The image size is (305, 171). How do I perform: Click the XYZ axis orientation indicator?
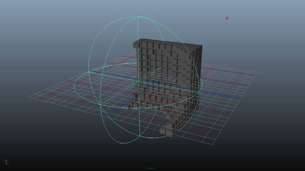point(7,163)
